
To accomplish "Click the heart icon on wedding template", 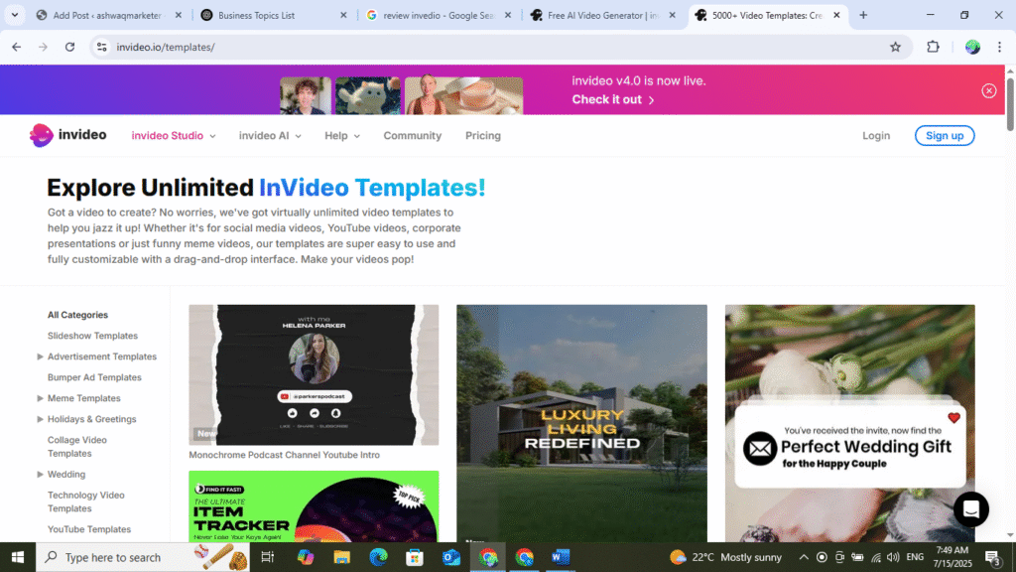I will point(953,418).
